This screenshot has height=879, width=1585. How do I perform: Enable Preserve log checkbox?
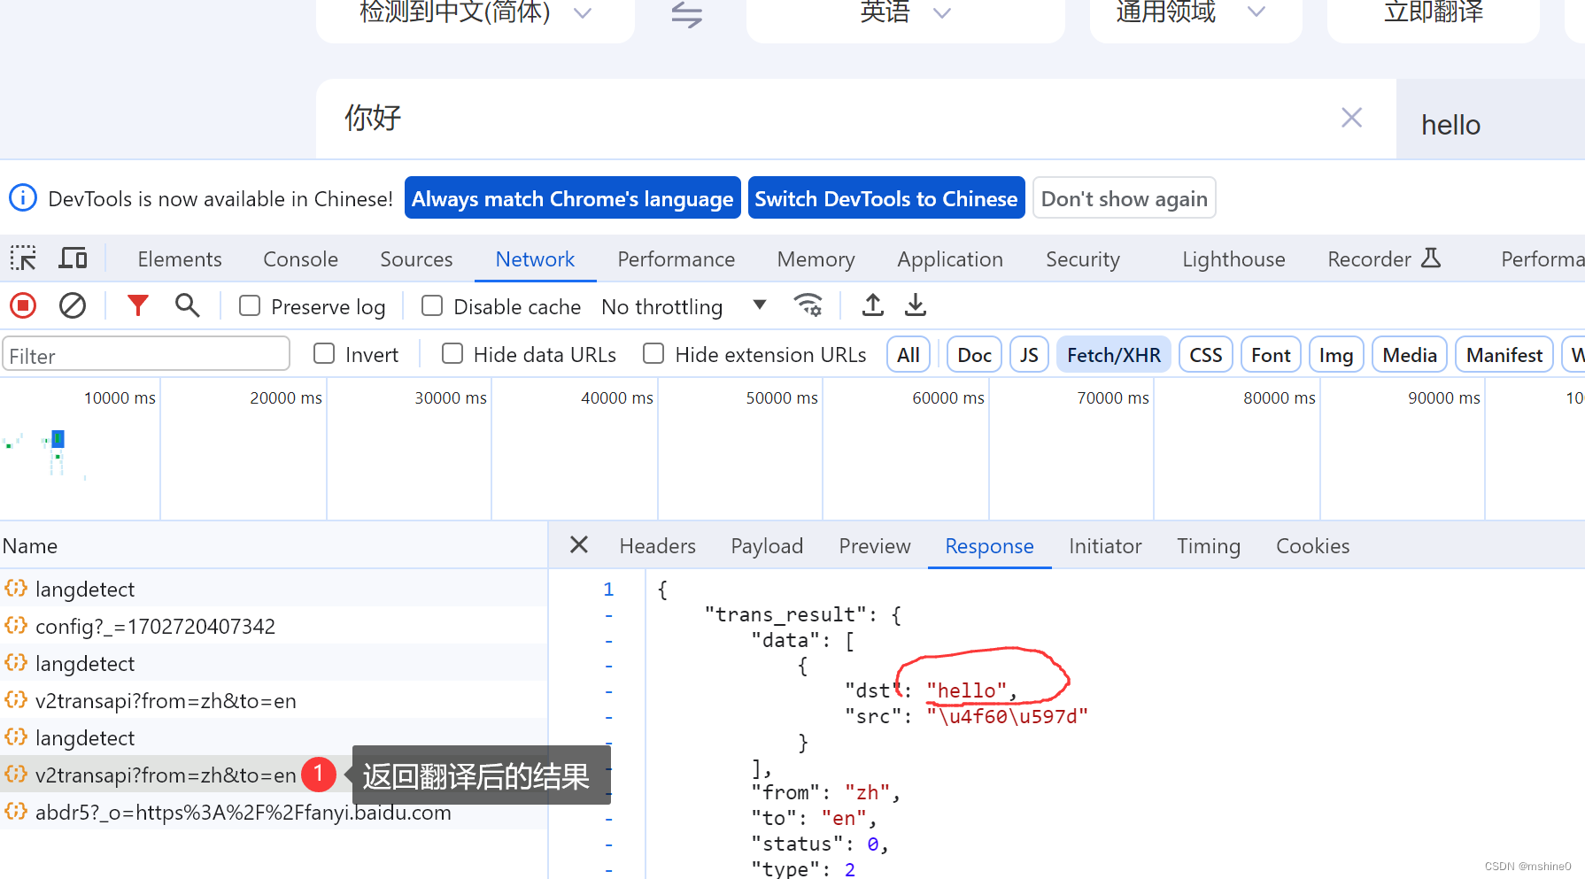click(250, 306)
